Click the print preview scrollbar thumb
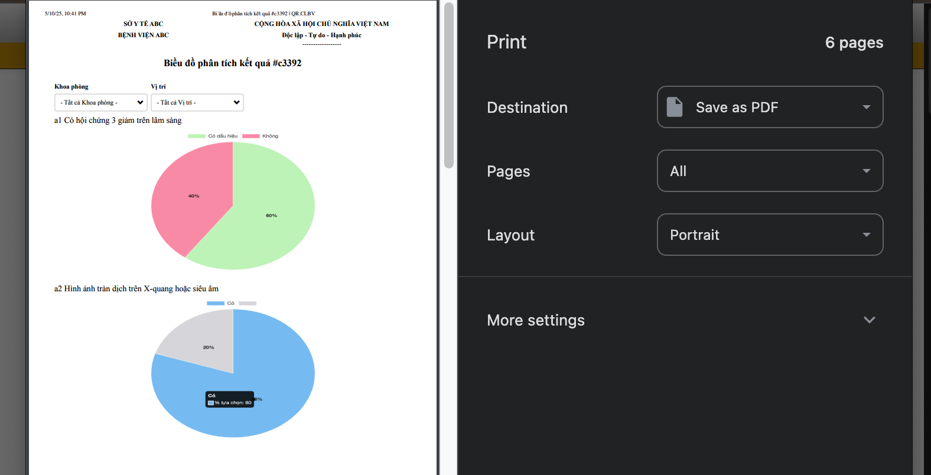Viewport: 931px width, 475px height. click(x=449, y=85)
